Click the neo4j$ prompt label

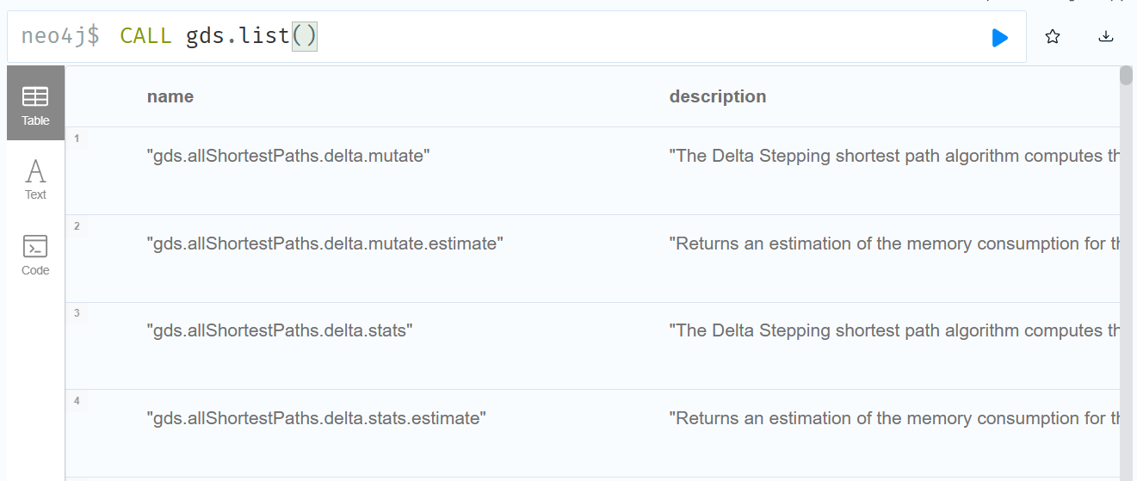click(60, 36)
